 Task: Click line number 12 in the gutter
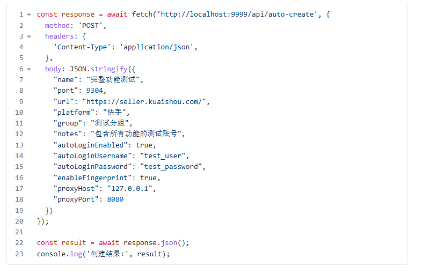pos(19,134)
